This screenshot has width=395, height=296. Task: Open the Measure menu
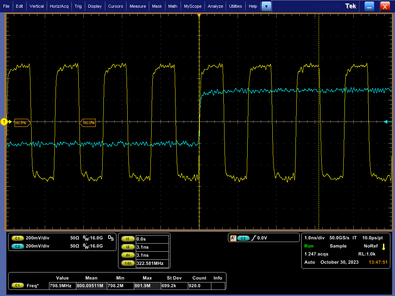click(138, 6)
